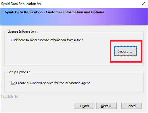Return with the < Back button

point(84,106)
